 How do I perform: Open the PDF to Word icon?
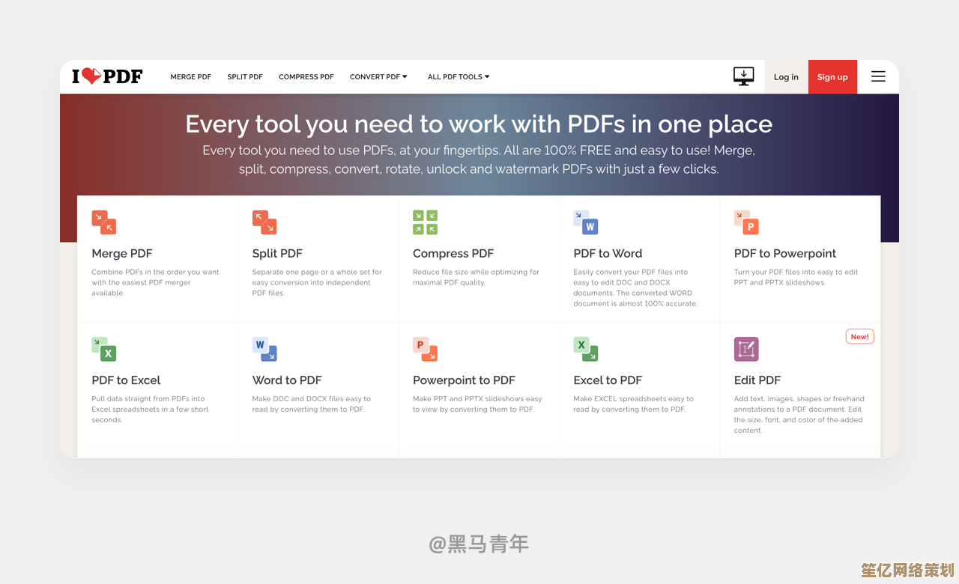(586, 222)
